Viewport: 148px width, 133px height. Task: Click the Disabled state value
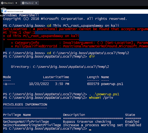point(133,125)
